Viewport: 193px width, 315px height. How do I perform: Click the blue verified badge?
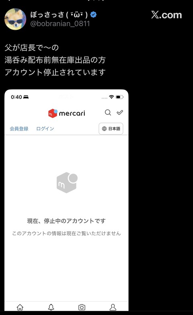pyautogui.click(x=93, y=15)
